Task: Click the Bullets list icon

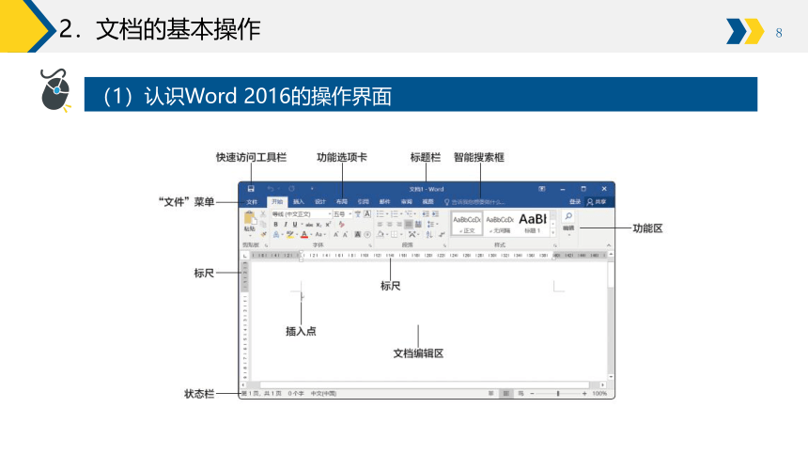Action: pyautogui.click(x=380, y=213)
